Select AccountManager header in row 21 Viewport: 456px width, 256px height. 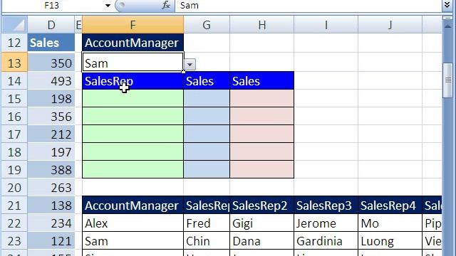(x=133, y=206)
